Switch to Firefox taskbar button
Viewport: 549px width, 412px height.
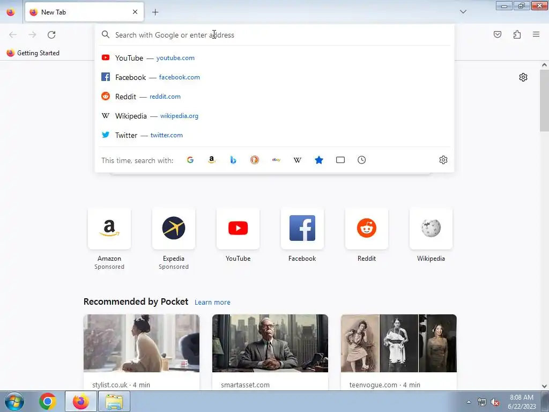[x=80, y=401]
